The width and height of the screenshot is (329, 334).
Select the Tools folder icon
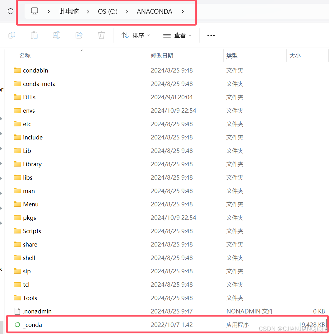click(17, 298)
